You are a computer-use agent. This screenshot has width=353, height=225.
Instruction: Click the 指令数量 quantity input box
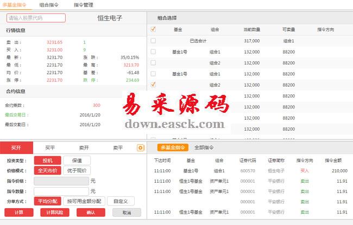[61, 191]
